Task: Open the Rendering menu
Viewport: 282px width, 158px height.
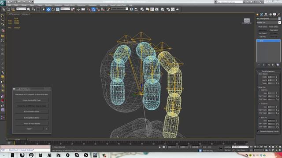Action: 81,5
